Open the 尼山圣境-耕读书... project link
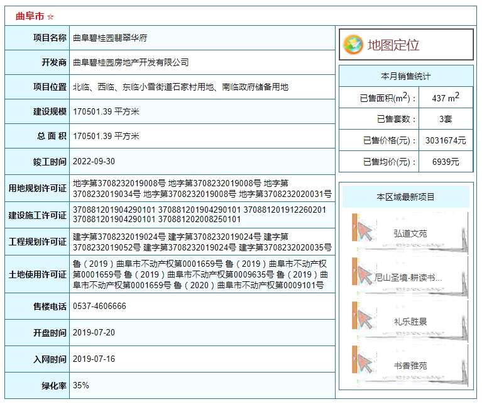Image resolution: width=482 pixels, height=404 pixels. 408,278
